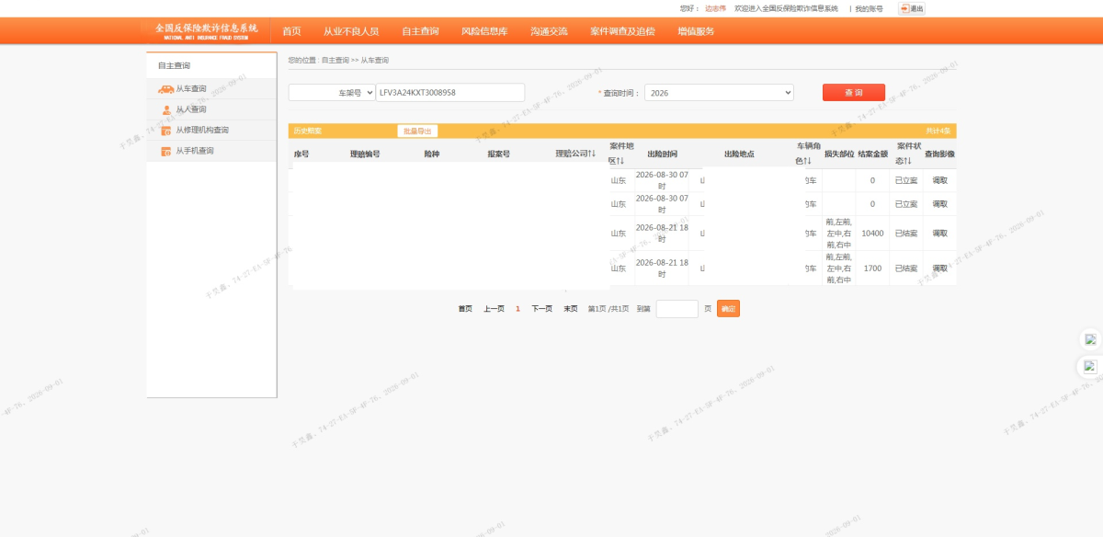
Task: Open the 车架号 search type dropdown
Action: coord(332,93)
